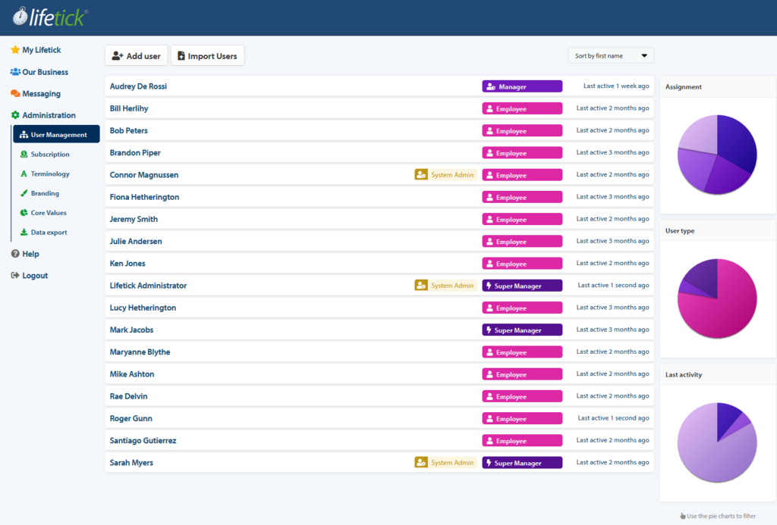Screen dimensions: 777x525
Task: Click the Manager badge for Audrey De Rossi
Action: pyautogui.click(x=522, y=86)
